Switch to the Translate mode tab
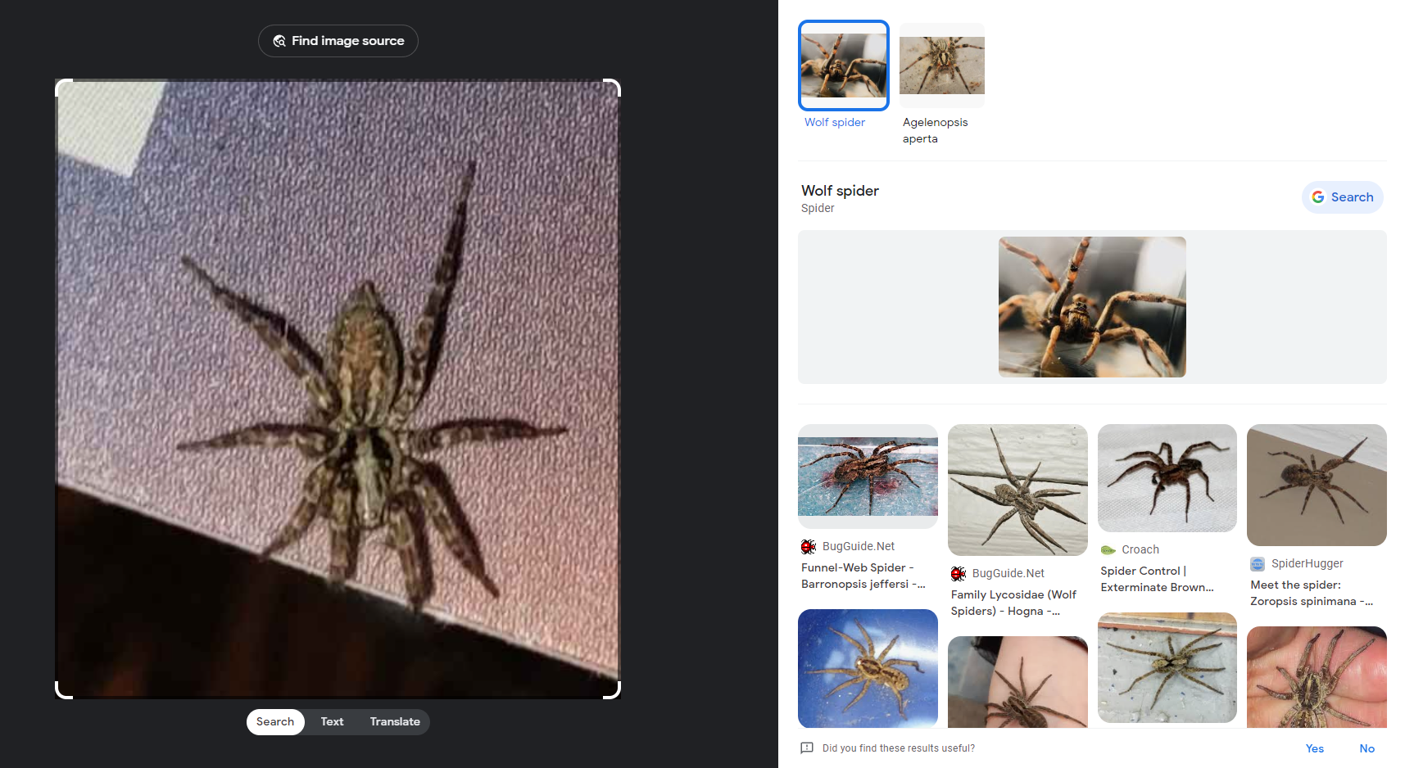The height and width of the screenshot is (768, 1405). tap(395, 722)
